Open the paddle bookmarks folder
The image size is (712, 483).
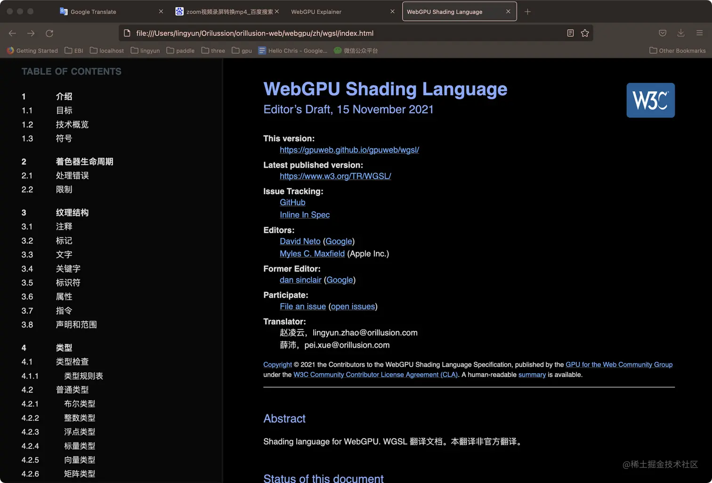pos(180,50)
